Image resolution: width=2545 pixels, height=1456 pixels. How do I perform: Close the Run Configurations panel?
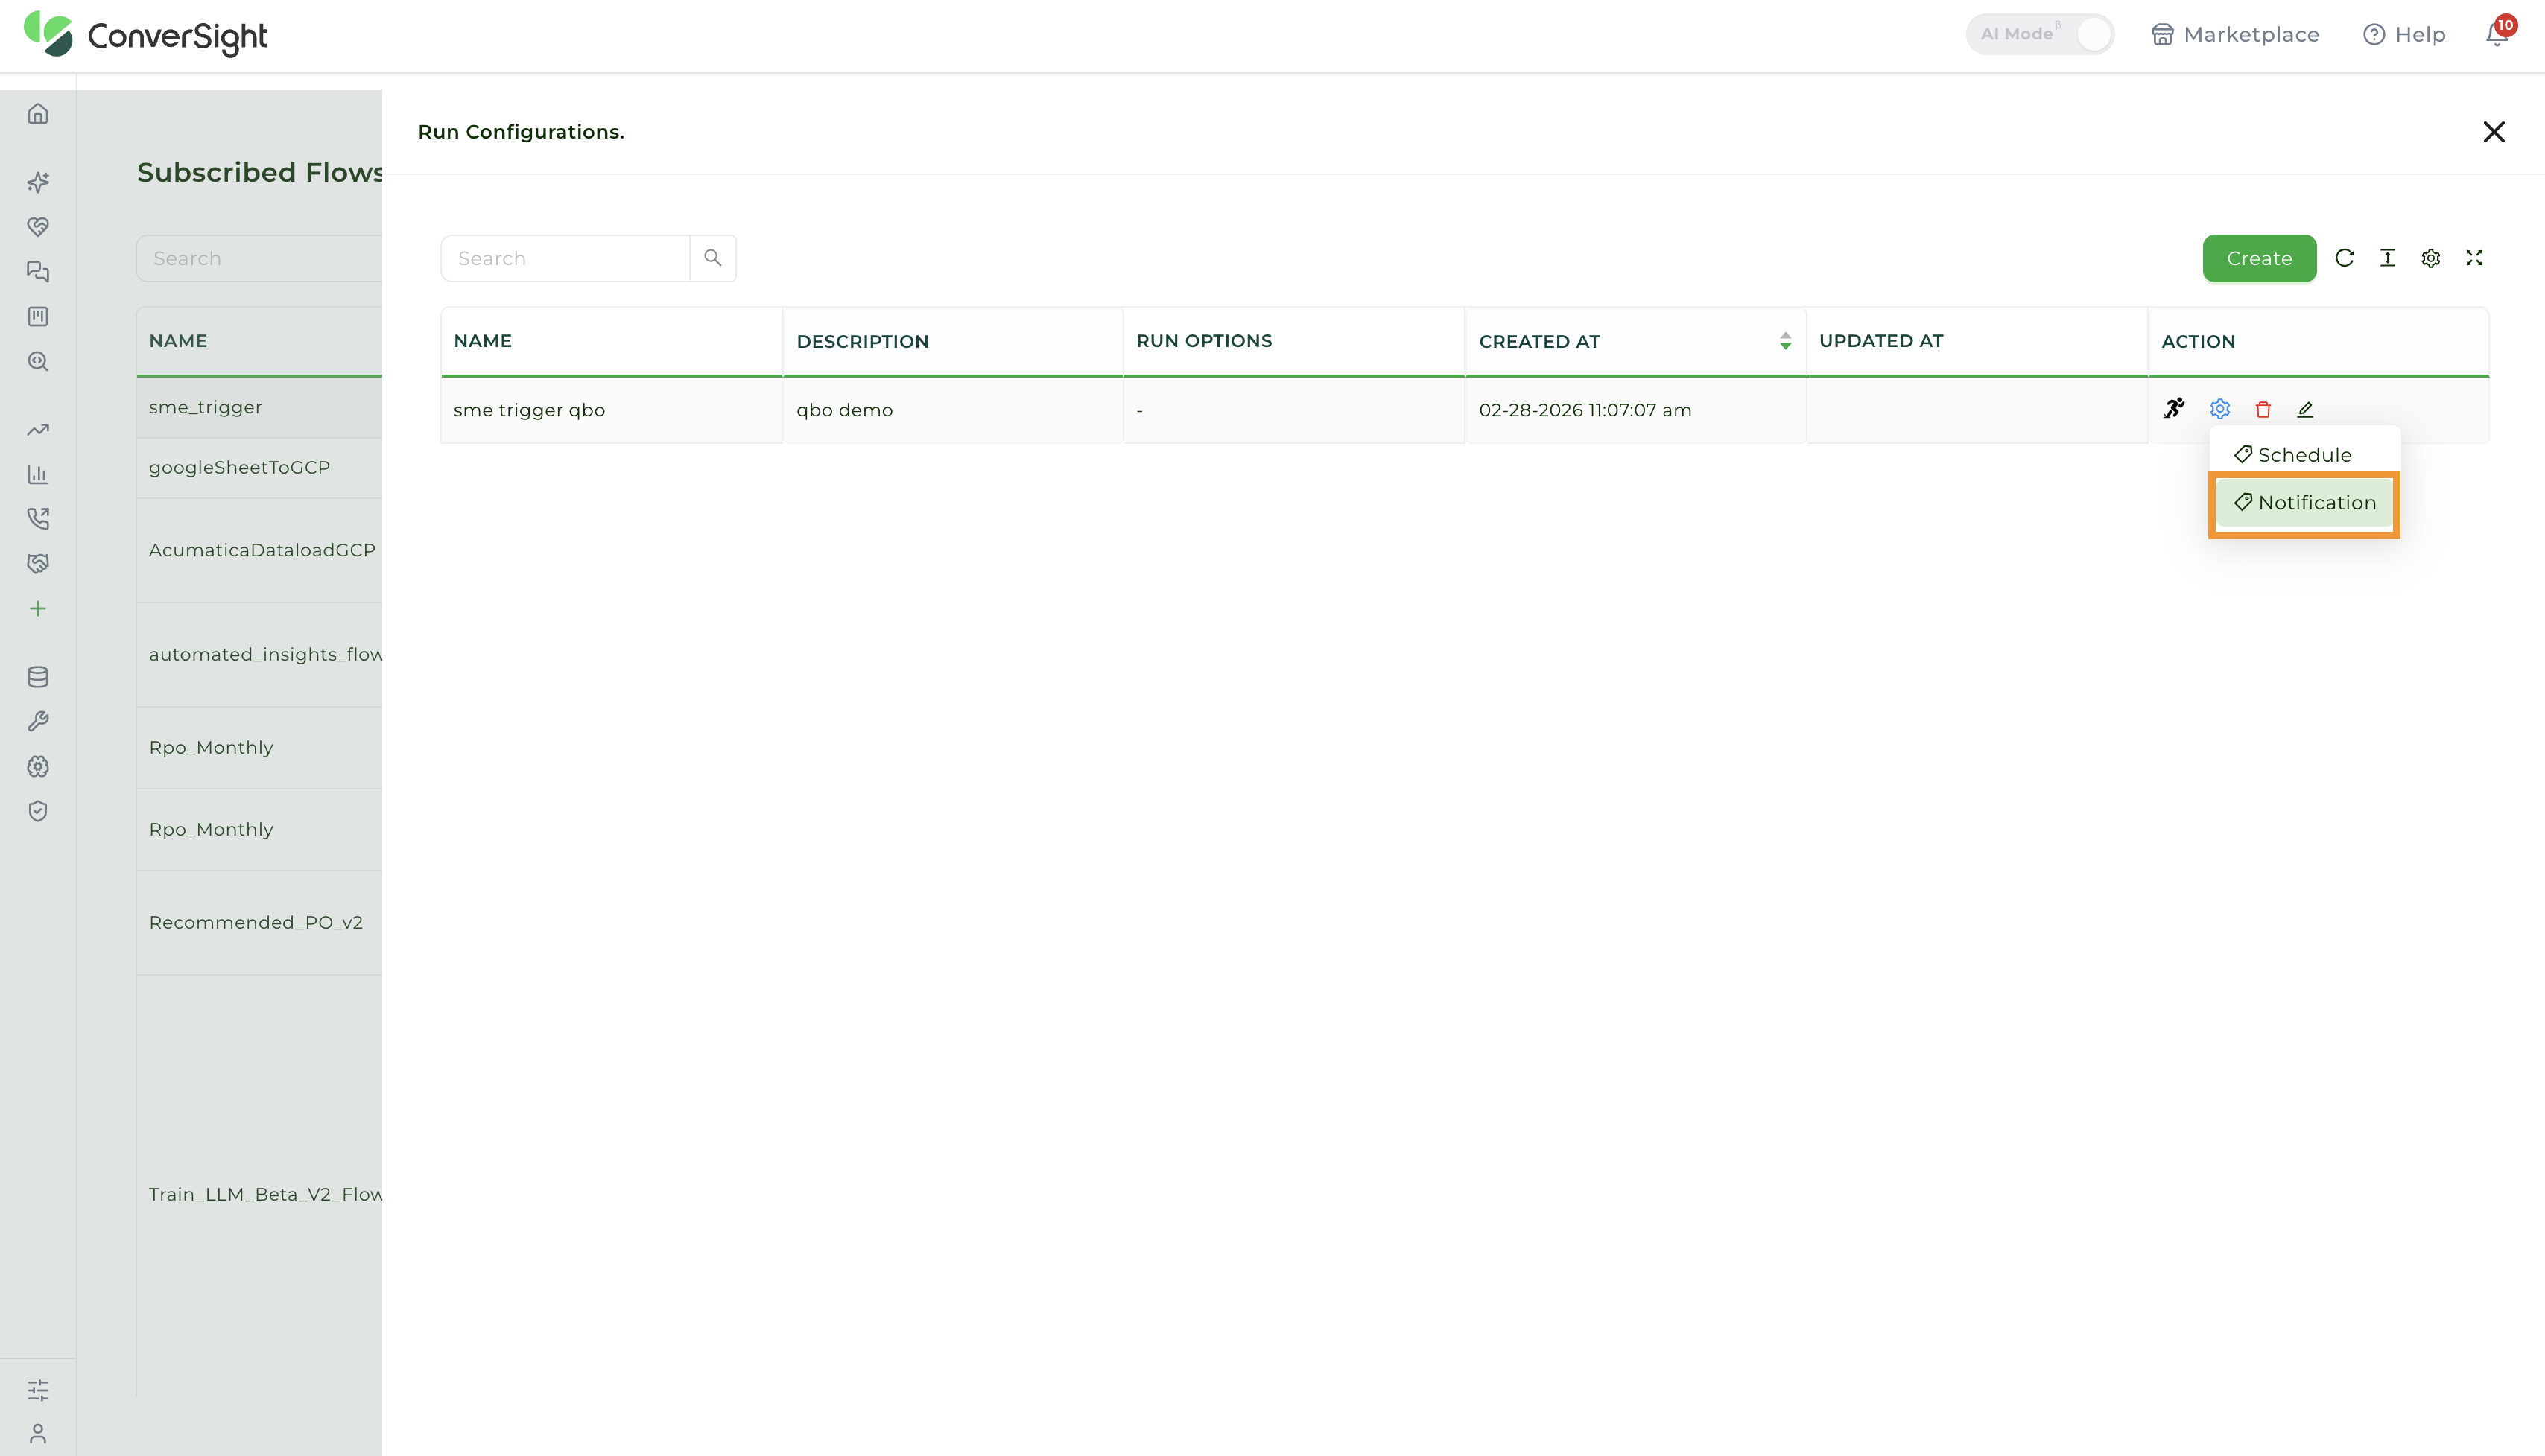(2494, 132)
